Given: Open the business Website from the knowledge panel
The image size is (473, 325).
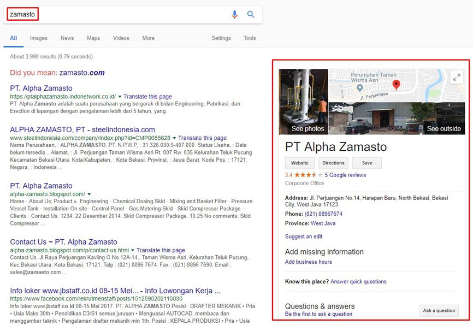Looking at the screenshot, I should 299,163.
